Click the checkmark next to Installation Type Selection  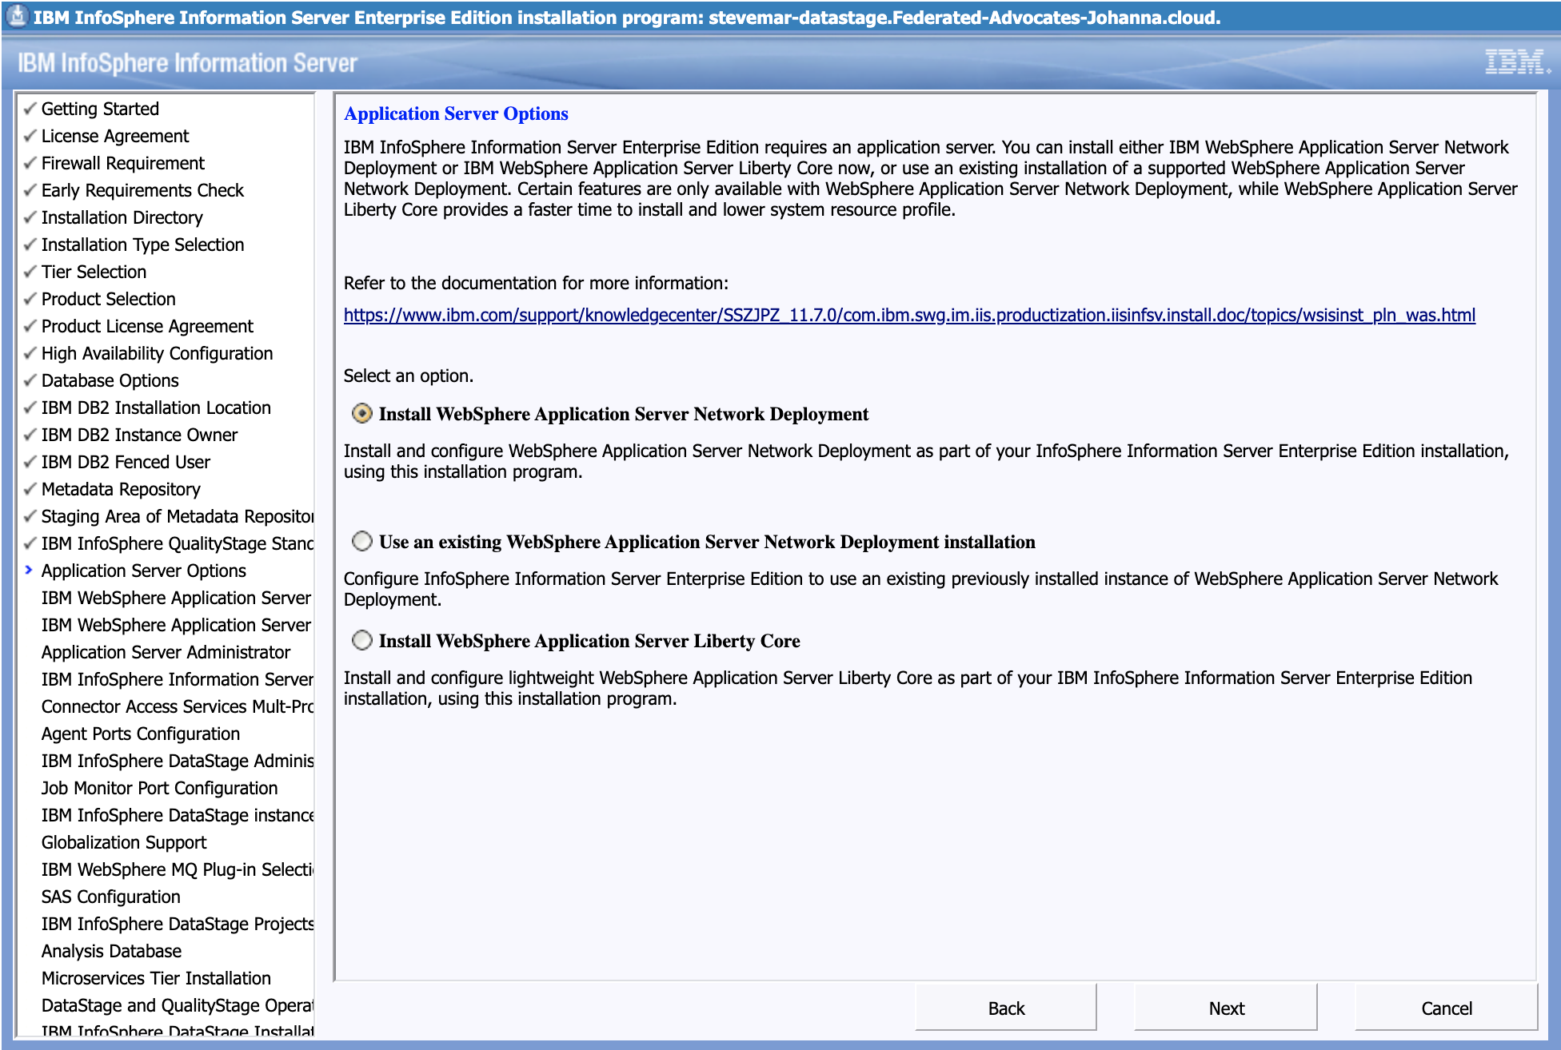(30, 244)
